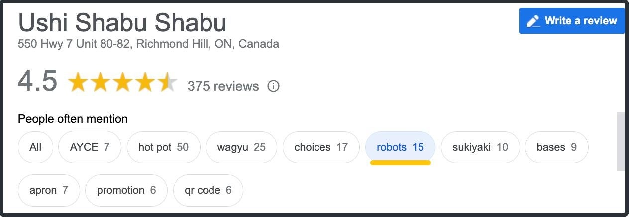
Task: Filter reviews mentioning AYCE
Action: pos(90,147)
